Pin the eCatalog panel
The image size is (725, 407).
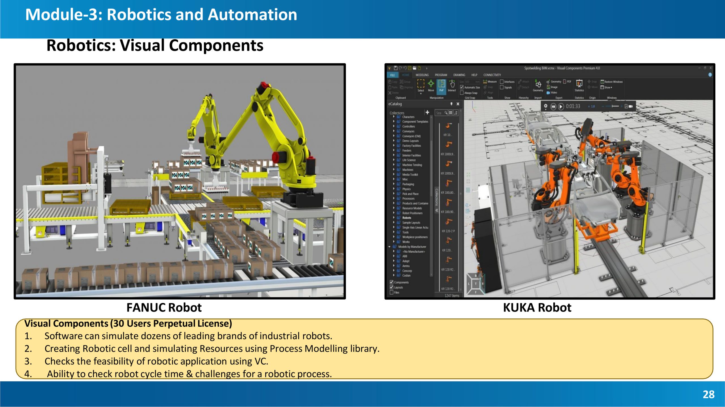click(x=451, y=104)
